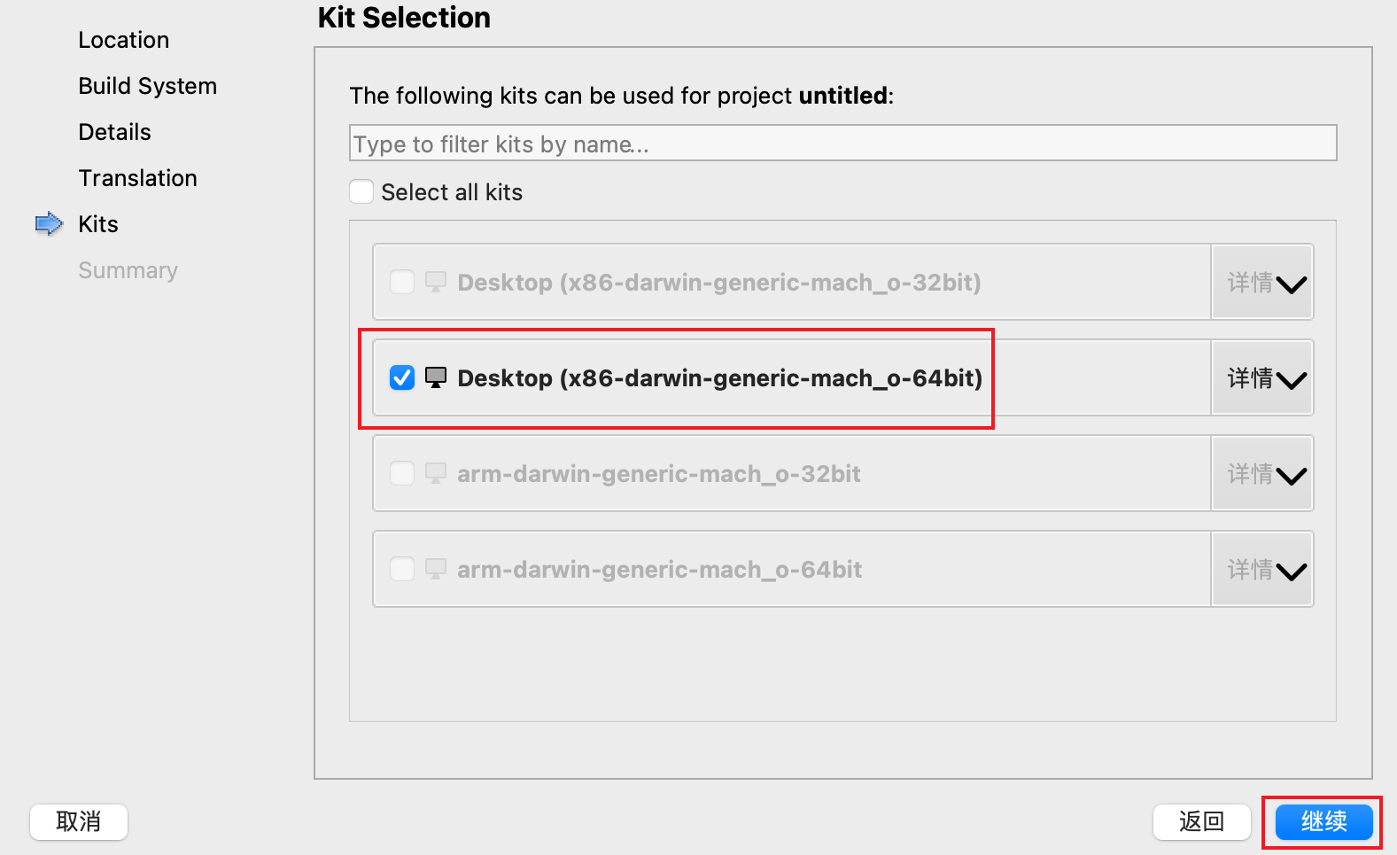This screenshot has width=1397, height=855.
Task: Expand details for Desktop x86 64bit kit
Action: [x=1263, y=379]
